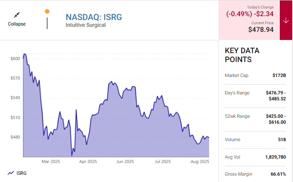This screenshot has height=182, width=293.
Task: Click the Key Data Points heading
Action: (x=242, y=55)
